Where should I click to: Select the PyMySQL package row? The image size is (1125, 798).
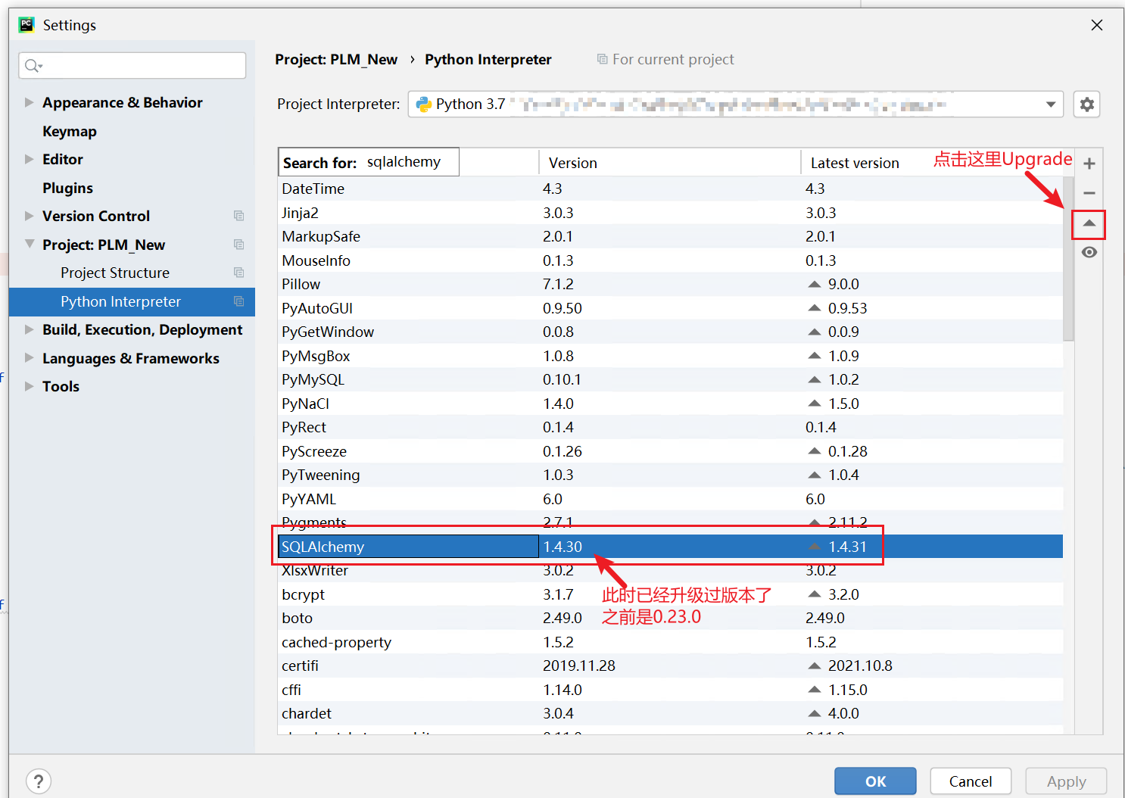(x=670, y=379)
